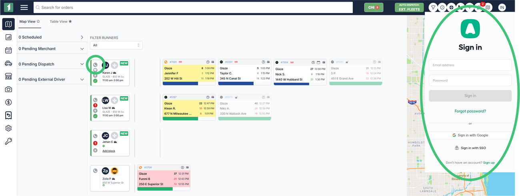
Task: Open the key access sidebar icon
Action: (8, 141)
